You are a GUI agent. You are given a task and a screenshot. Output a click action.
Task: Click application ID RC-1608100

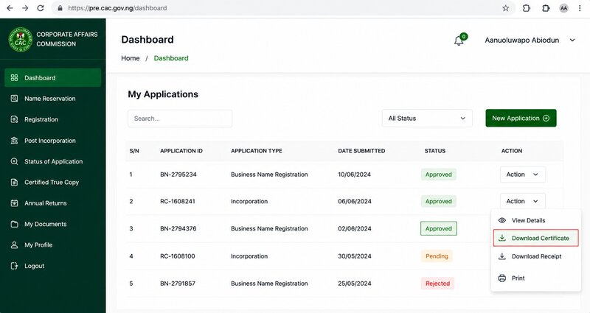pos(178,256)
